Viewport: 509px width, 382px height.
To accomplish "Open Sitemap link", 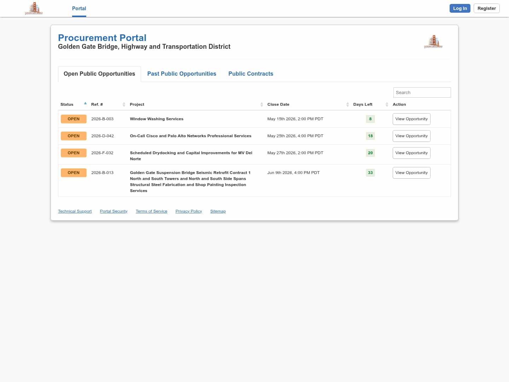I will point(218,211).
